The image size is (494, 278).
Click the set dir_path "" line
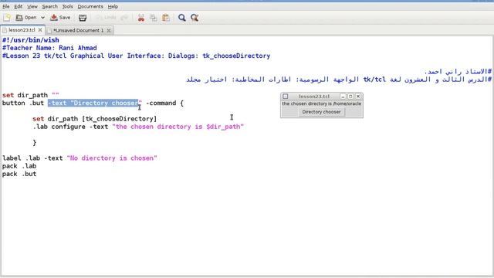(31, 95)
